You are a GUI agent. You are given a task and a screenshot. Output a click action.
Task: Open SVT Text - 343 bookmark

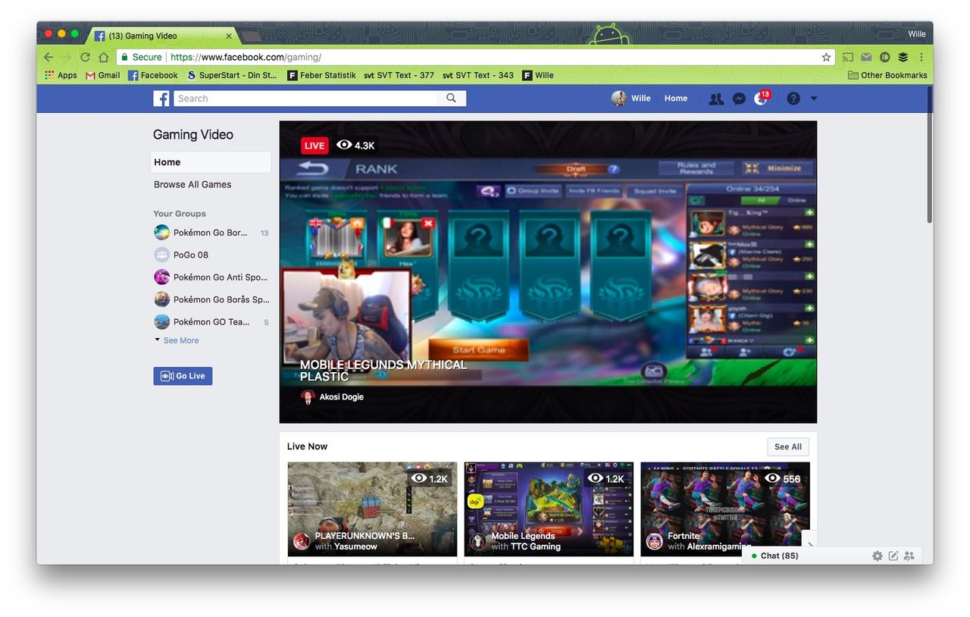pyautogui.click(x=478, y=75)
